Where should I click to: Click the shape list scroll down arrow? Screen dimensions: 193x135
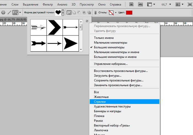[x=81, y=50]
